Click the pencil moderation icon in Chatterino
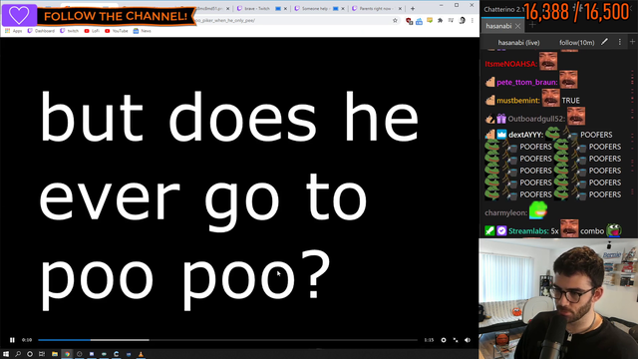The image size is (638, 359). 605,42
